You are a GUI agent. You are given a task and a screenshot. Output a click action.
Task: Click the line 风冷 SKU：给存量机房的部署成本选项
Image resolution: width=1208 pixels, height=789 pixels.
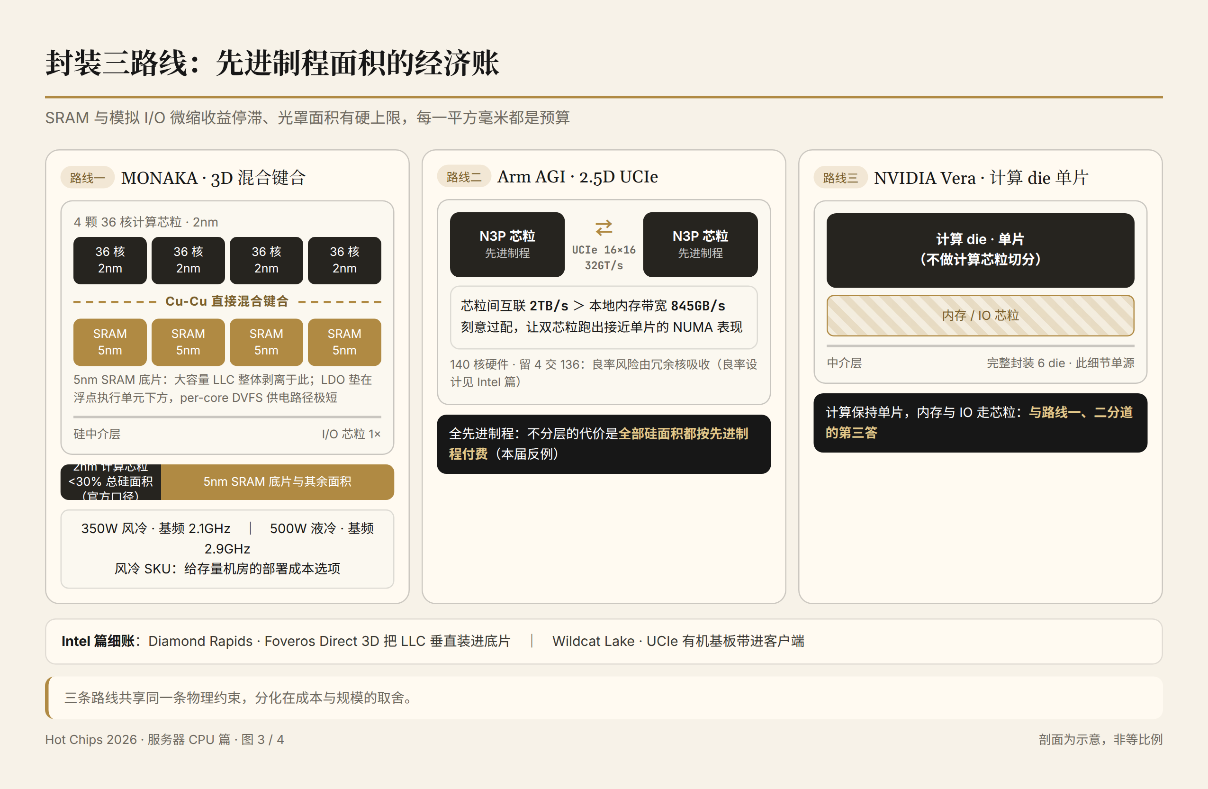227,569
